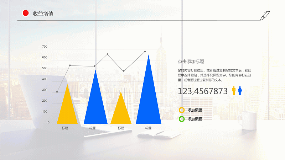Image resolution: width=285 pixels, height=160 pixels.
Task: Select the 400 axis label
Action: [45, 79]
